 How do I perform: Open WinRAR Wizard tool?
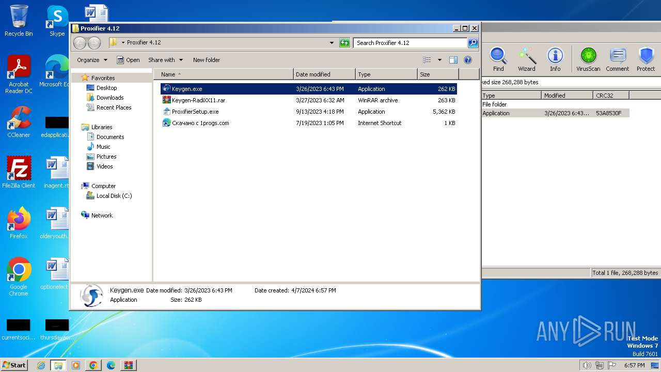527,59
